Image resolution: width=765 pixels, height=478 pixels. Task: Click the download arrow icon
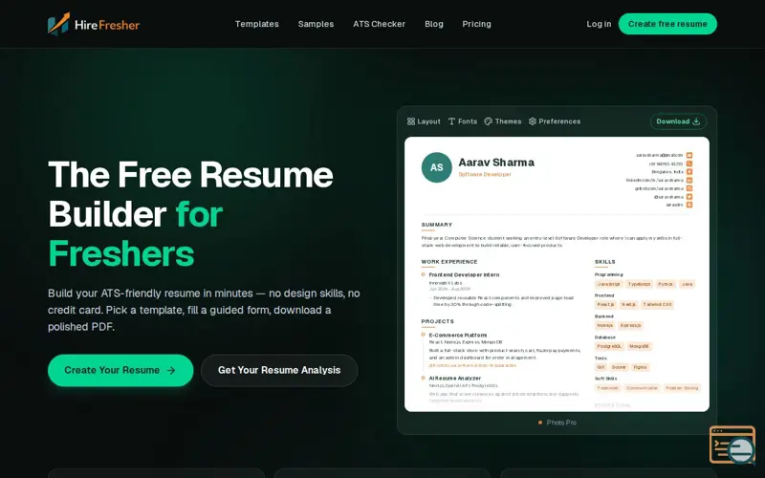696,121
